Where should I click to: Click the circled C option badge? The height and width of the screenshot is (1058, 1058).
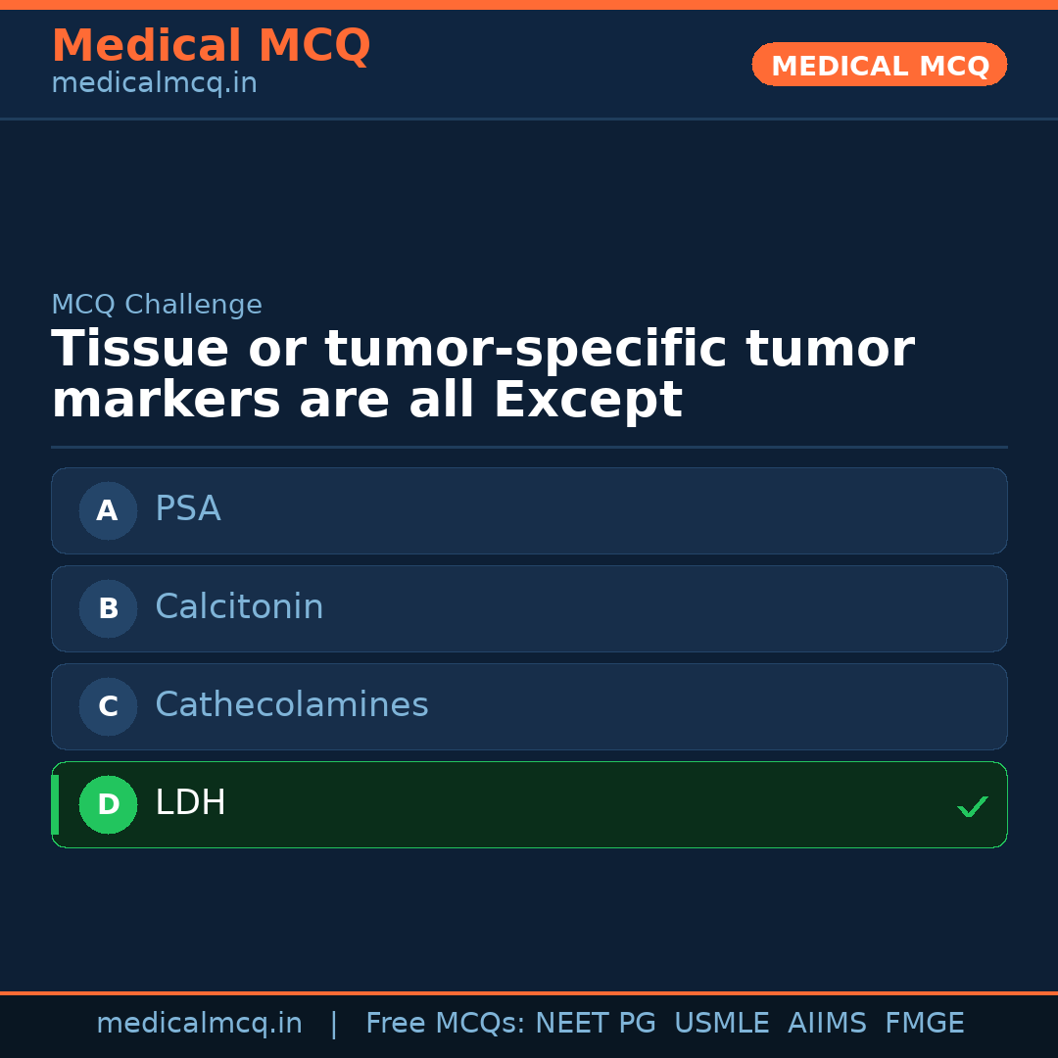pos(108,706)
